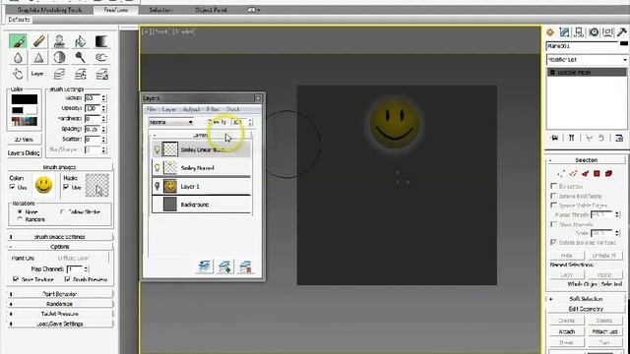Click delete layer button in Layers dialog

click(245, 266)
